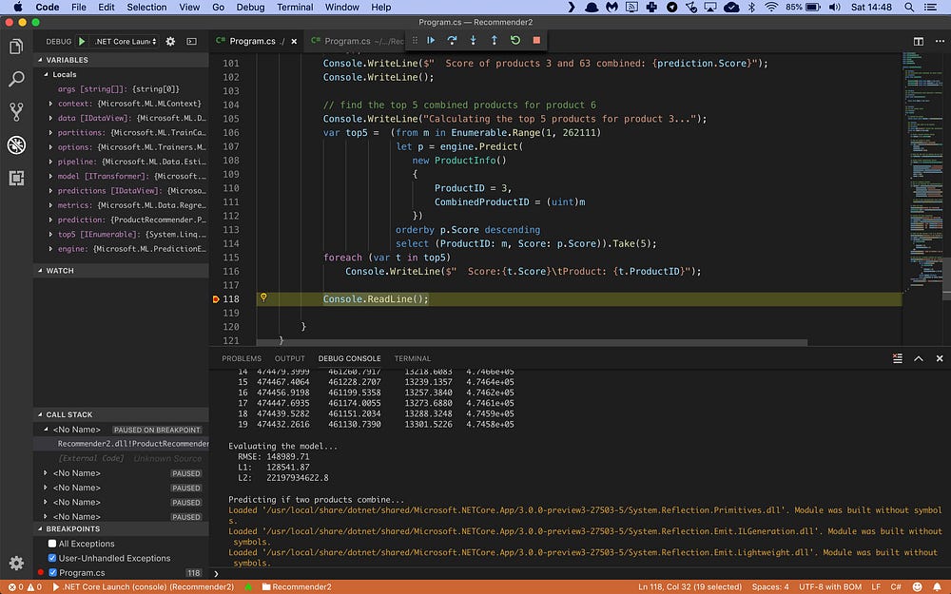Click Continue in the debug toolbar
The image size is (951, 594).
pos(431,41)
